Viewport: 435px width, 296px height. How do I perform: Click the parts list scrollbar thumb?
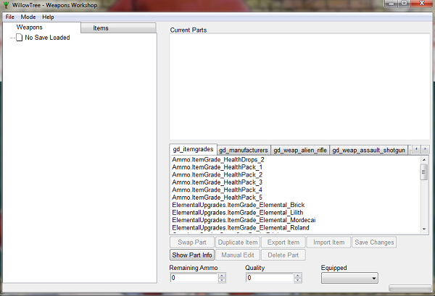pyautogui.click(x=424, y=172)
